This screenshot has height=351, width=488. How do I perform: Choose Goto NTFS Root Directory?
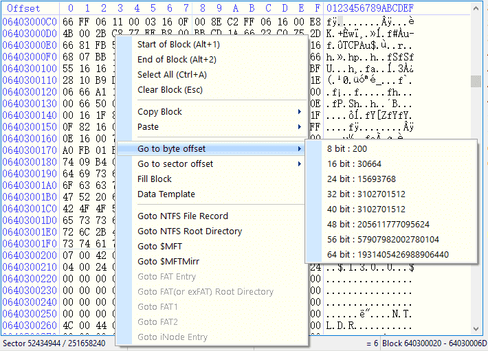(190, 231)
